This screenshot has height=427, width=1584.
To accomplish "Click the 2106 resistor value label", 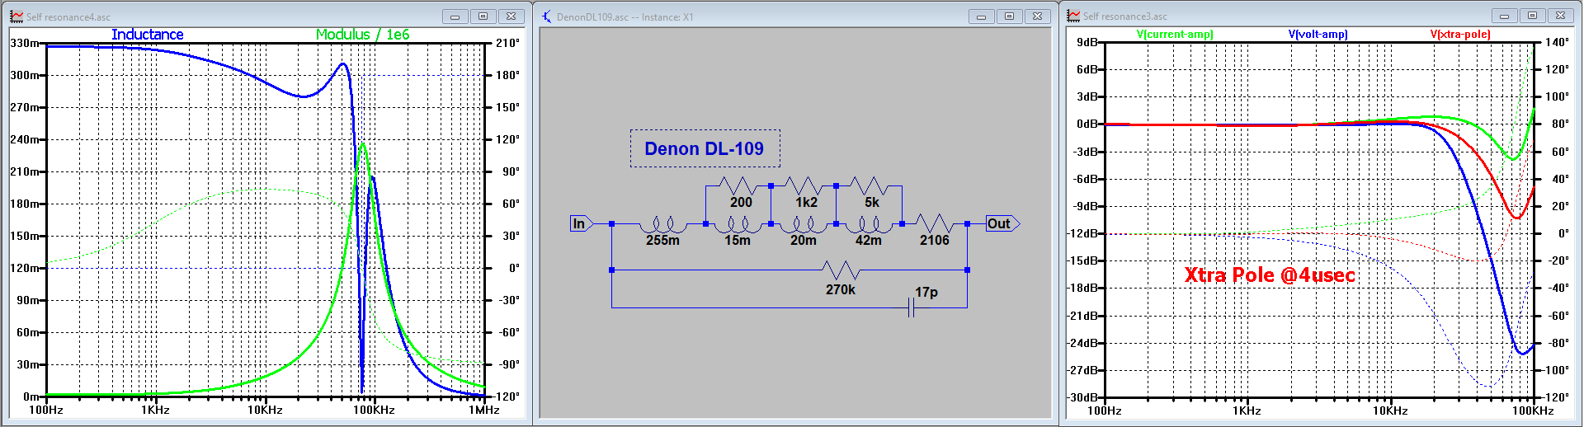I will [x=934, y=240].
